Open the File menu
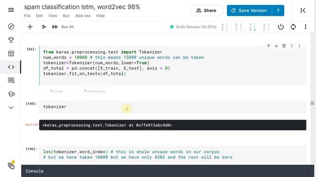The width and height of the screenshot is (316, 177). (x=27, y=16)
